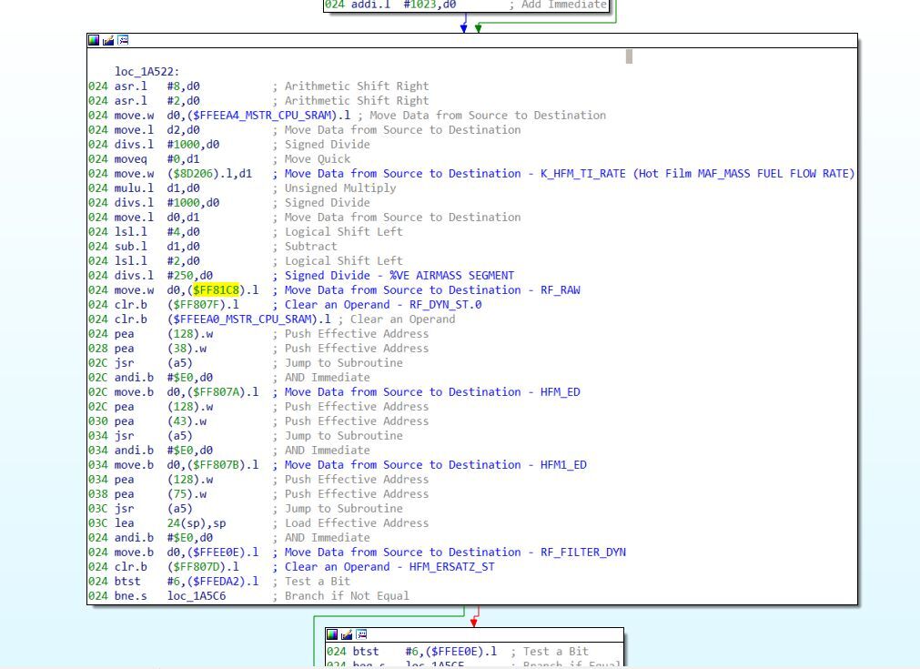
Task: Click addi.l #1023,d0 in the top block
Action: click(x=403, y=5)
